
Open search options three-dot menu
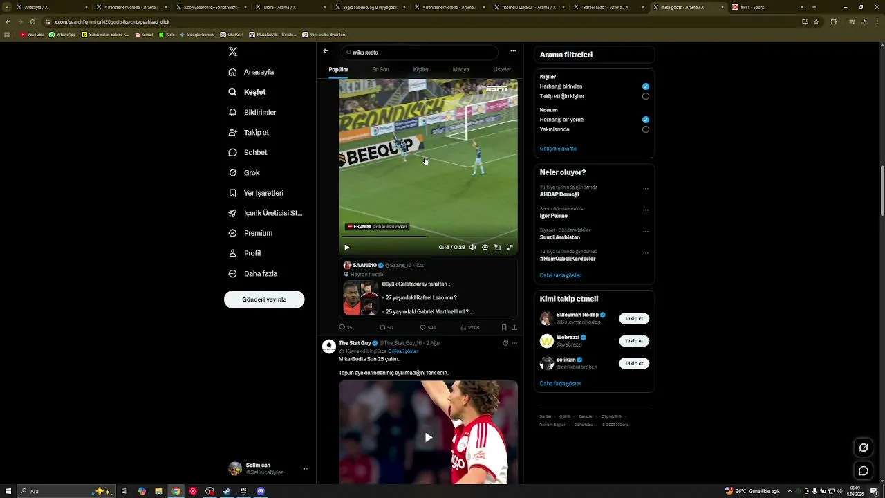point(513,51)
